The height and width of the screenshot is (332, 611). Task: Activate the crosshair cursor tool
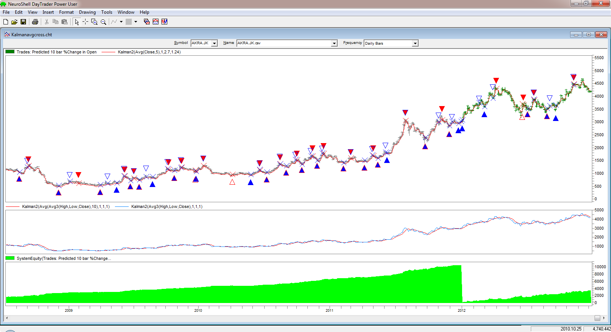click(x=85, y=22)
